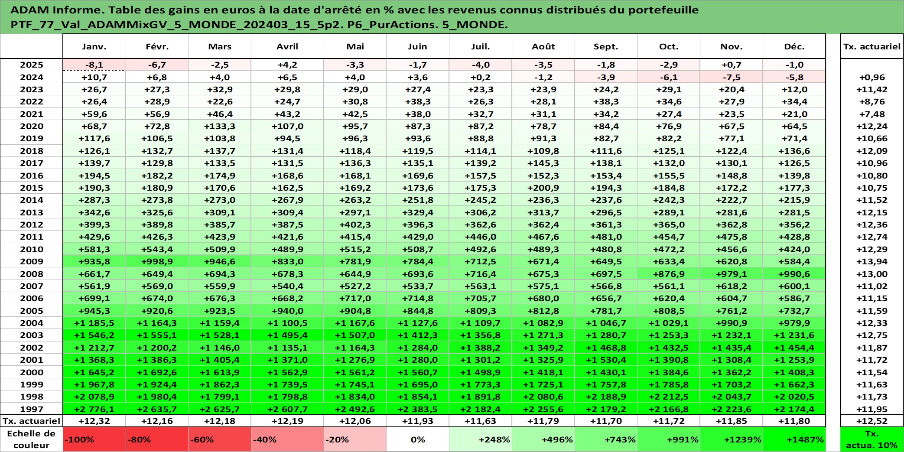The height and width of the screenshot is (452, 904).
Task: Click the 0% white color scale cell
Action: 418,439
